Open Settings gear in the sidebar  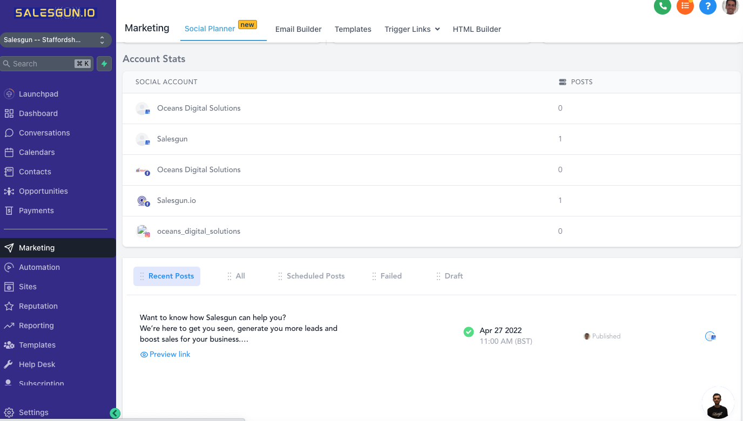33,412
